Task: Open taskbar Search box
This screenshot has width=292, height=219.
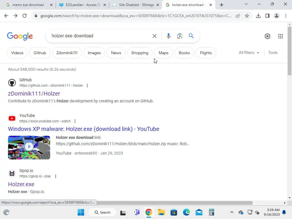Action: pyautogui.click(x=102, y=212)
